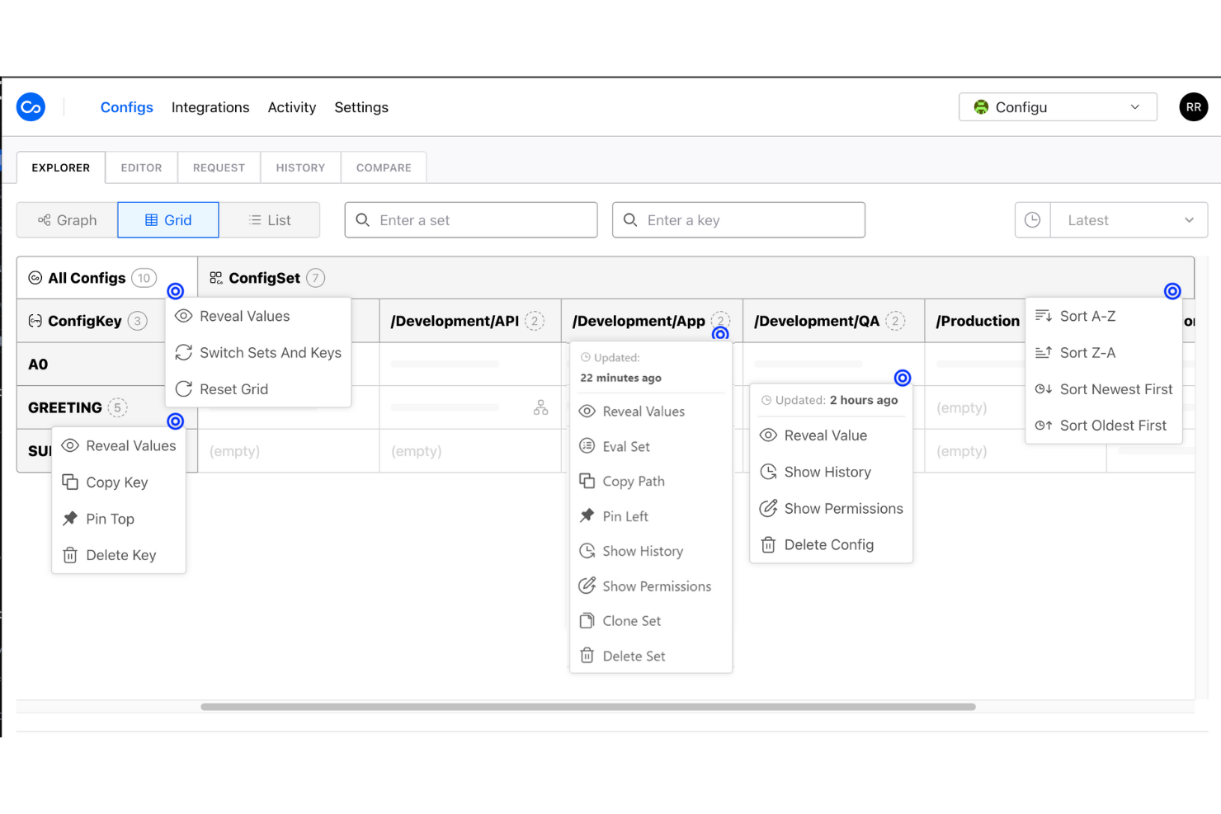Click the Enter a key search field

(738, 219)
